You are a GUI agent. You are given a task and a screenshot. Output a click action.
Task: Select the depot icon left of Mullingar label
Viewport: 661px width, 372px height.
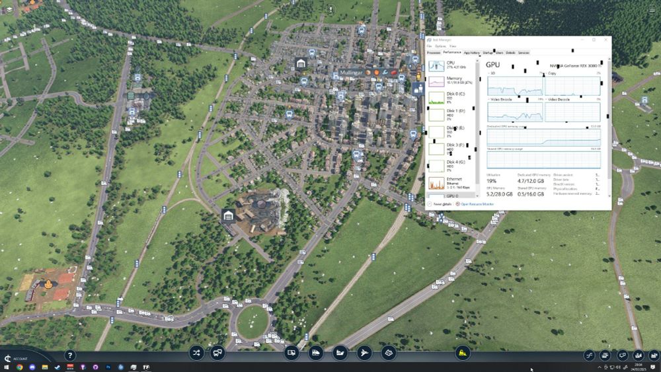(301, 63)
